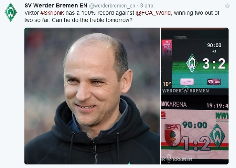Screen dimensions: 236x168
Task: Open the large photo of smiling coach
Action: [x=92, y=96]
